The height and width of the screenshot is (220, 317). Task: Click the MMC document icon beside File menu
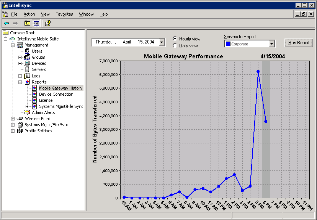click(5, 14)
